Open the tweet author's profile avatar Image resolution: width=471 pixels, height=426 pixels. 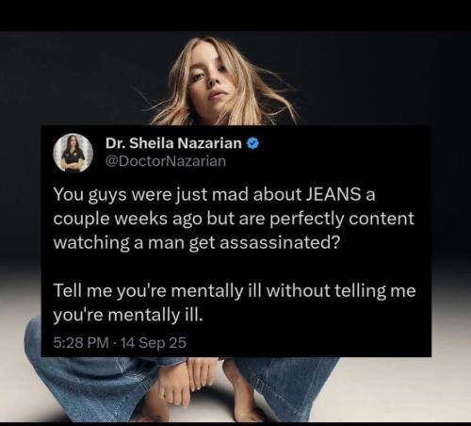(73, 153)
